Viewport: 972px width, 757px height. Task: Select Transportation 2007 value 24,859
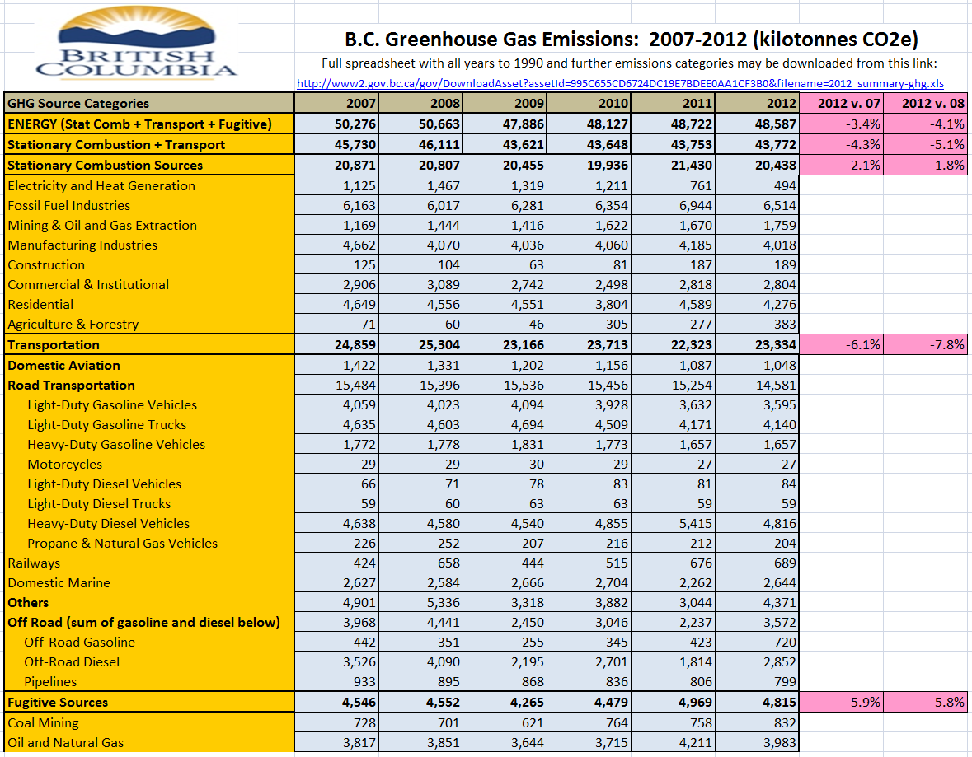[x=336, y=344]
